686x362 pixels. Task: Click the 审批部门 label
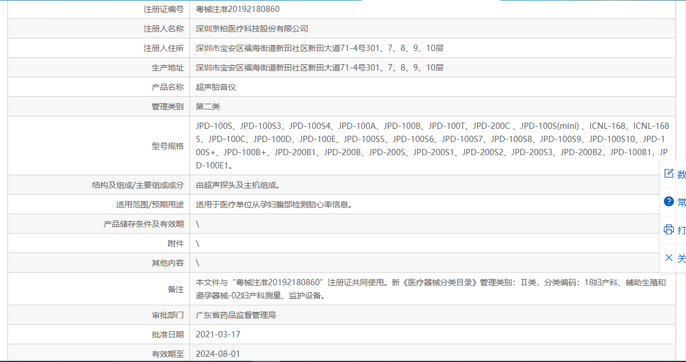[168, 315]
